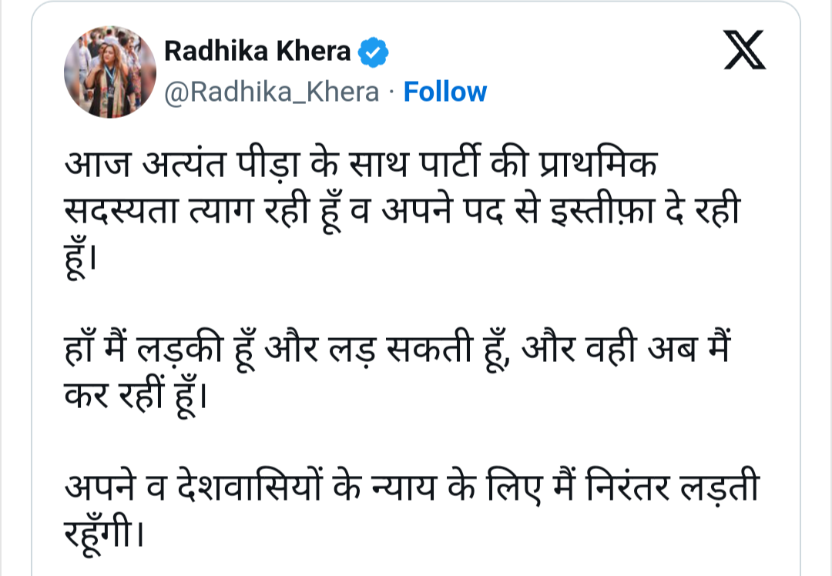Click the line starting अपने व देशवासियों
The image size is (832, 576).
tap(412, 486)
